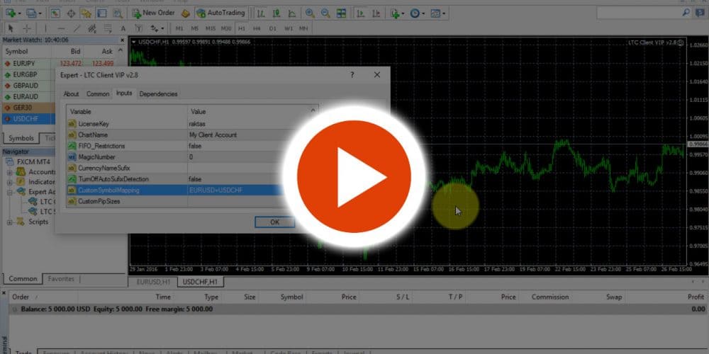Viewport: 709px width, 354px height.
Task: Toggle the Terminal window icon
Action: (x=101, y=13)
